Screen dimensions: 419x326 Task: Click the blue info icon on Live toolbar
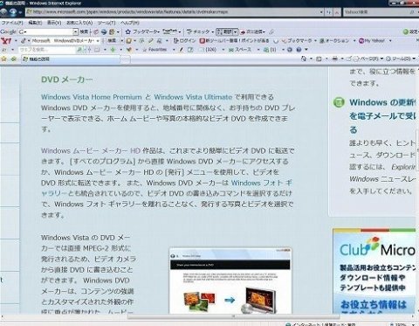[x=299, y=50]
